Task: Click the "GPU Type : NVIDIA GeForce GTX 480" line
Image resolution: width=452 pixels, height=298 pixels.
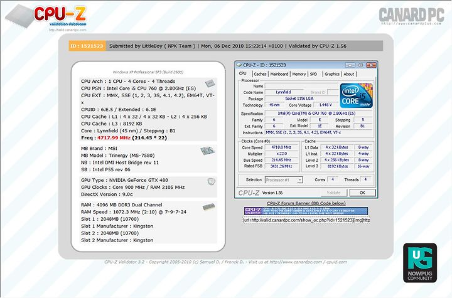Action: 124,180
